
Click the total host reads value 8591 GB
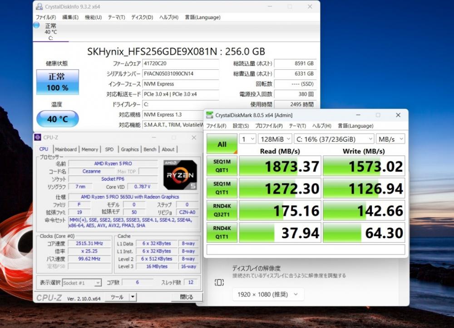click(295, 63)
